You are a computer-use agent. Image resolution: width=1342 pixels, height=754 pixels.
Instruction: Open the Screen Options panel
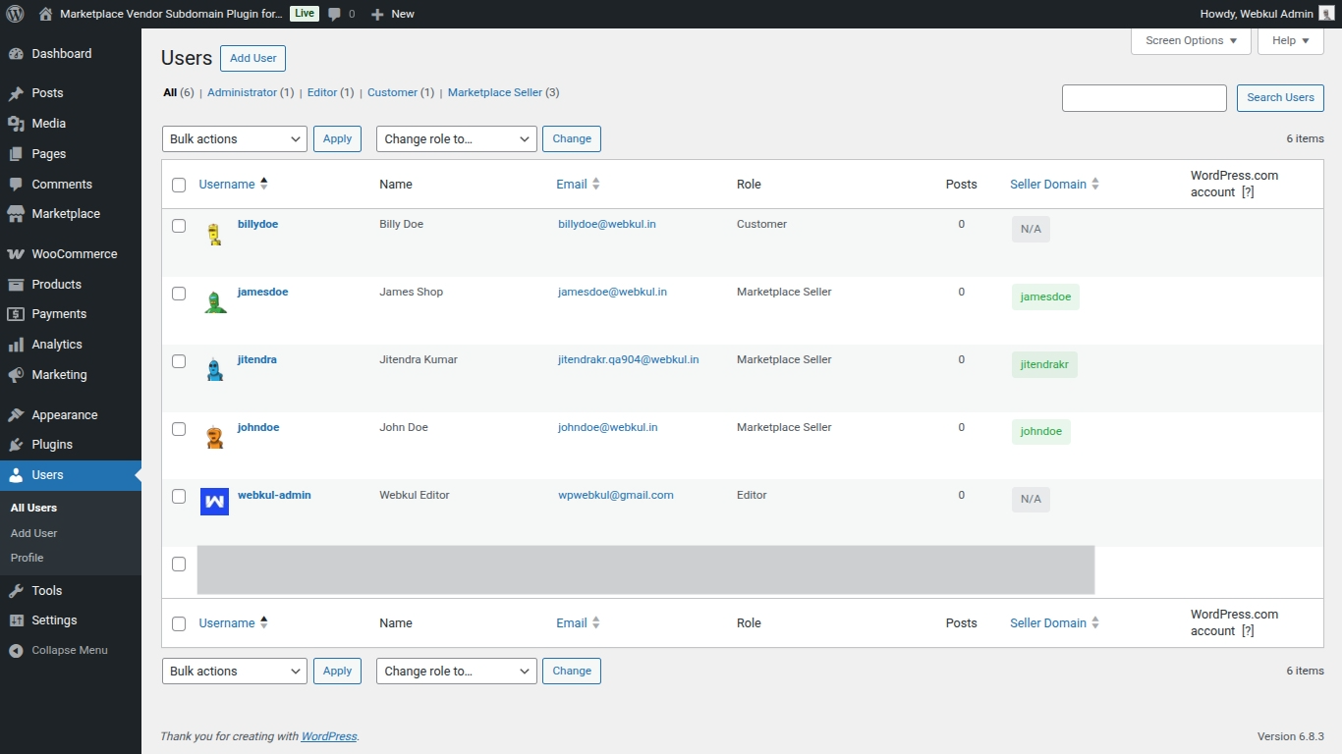tap(1190, 40)
